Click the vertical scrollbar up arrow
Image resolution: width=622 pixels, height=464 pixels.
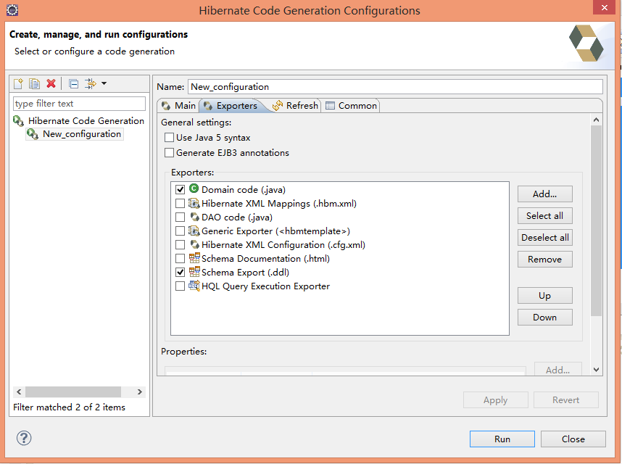pos(596,120)
